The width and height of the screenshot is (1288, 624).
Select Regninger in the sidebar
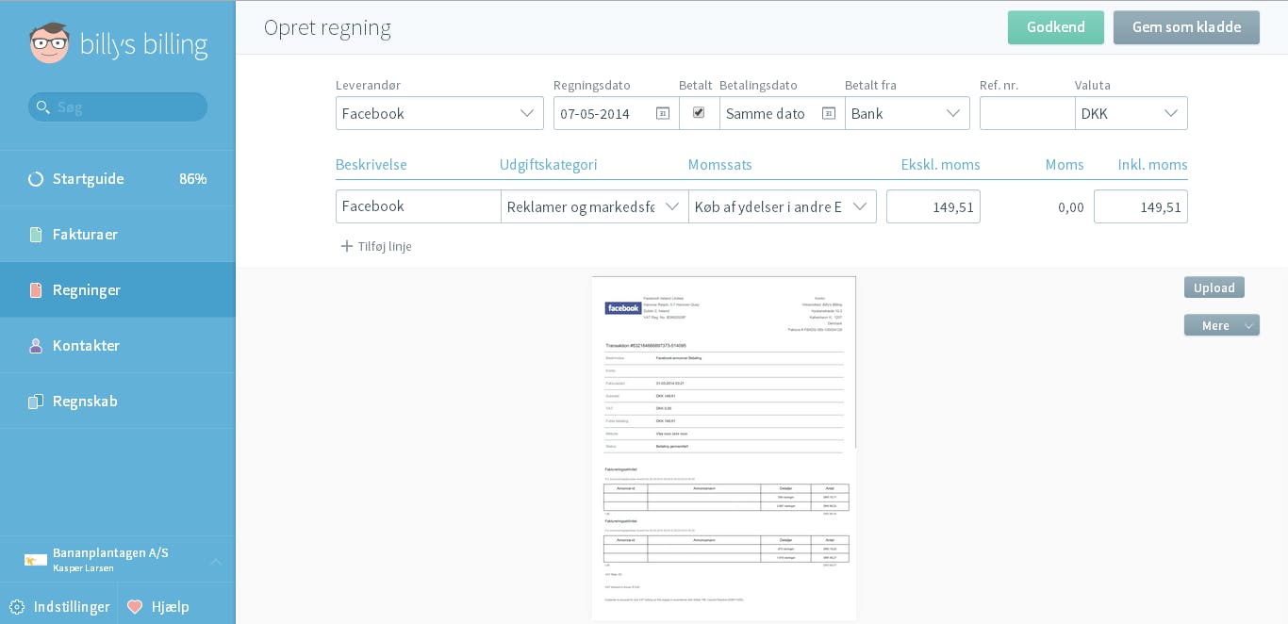[117, 290]
